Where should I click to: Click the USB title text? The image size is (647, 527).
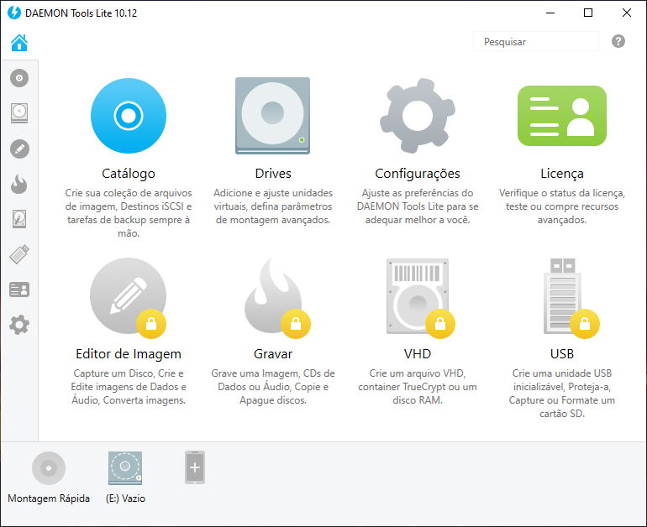562,354
